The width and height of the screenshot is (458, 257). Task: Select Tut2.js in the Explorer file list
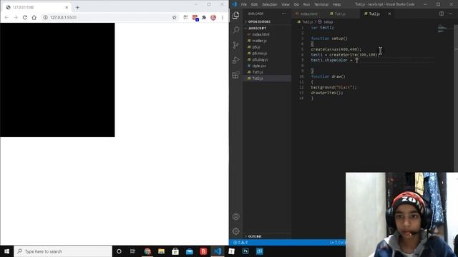[x=267, y=79]
